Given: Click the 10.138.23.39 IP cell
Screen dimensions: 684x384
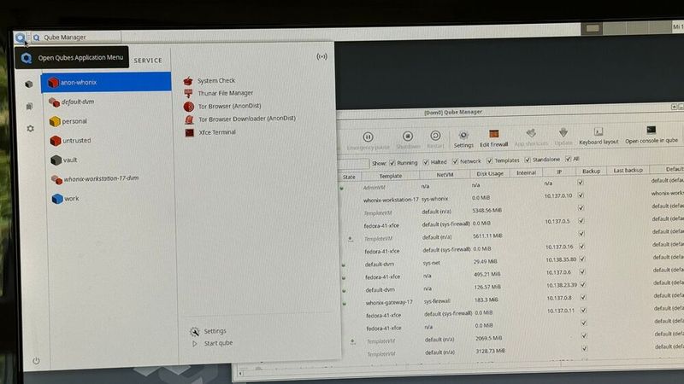Looking at the screenshot, I should tap(562, 285).
